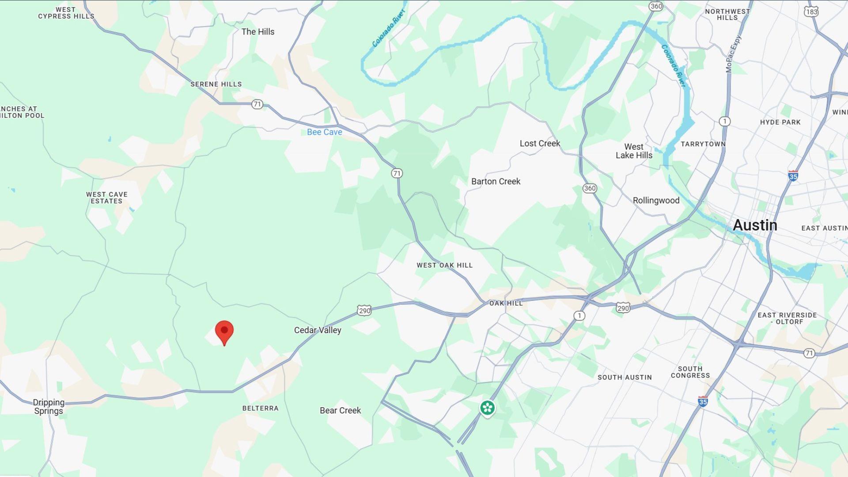Select the Bee Cave label
Screen dimensions: 848x477
(325, 132)
